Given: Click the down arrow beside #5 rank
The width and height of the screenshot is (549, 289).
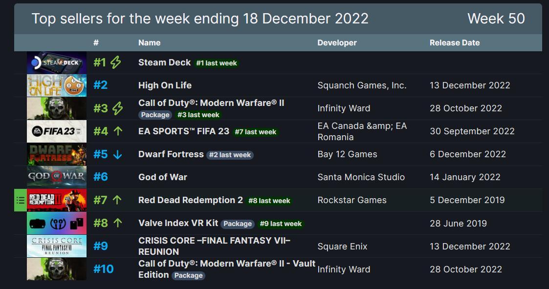Looking at the screenshot, I should pyautogui.click(x=118, y=154).
